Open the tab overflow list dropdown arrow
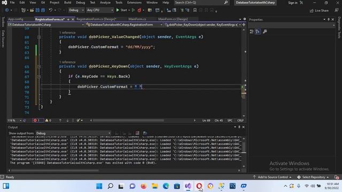The image size is (342, 192). tap(240, 19)
